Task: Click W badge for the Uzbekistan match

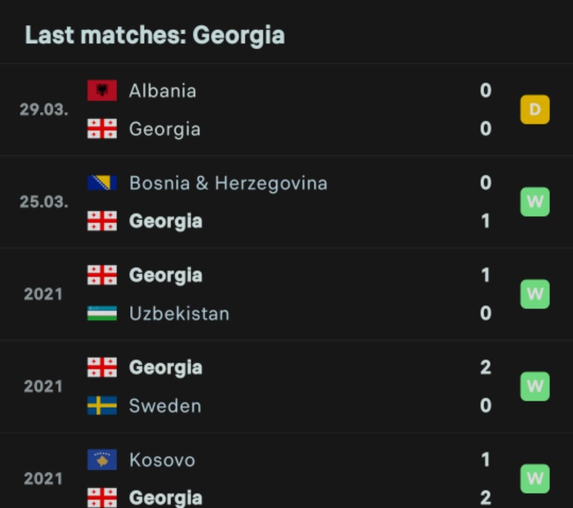Action: pos(534,294)
